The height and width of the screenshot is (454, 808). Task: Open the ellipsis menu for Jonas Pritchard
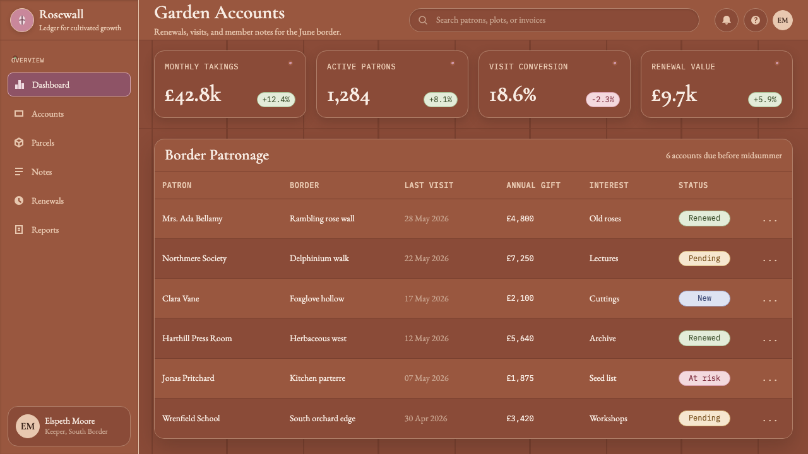(770, 379)
